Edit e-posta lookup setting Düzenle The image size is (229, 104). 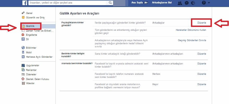pos(202,64)
